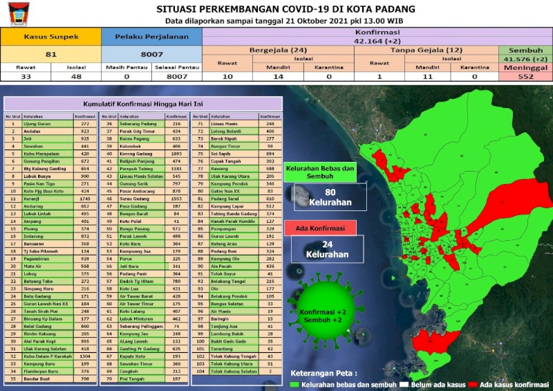Select the Bukit Gado Gado row
The width and height of the screenshot is (553, 391).
pos(237,342)
